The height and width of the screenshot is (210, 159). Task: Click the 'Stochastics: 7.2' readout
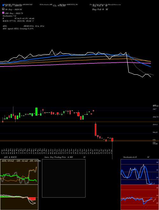9,16
